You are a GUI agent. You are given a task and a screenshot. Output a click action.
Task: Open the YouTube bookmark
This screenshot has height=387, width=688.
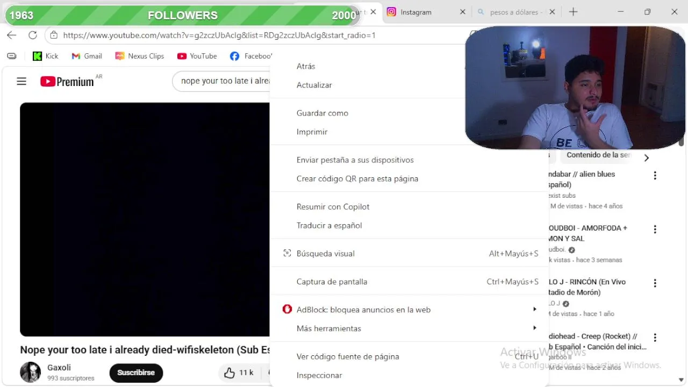(197, 56)
